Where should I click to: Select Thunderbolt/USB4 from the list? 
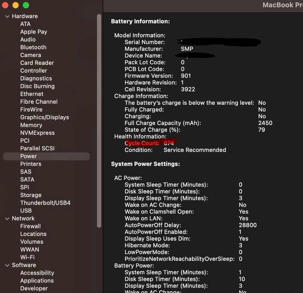pos(45,203)
